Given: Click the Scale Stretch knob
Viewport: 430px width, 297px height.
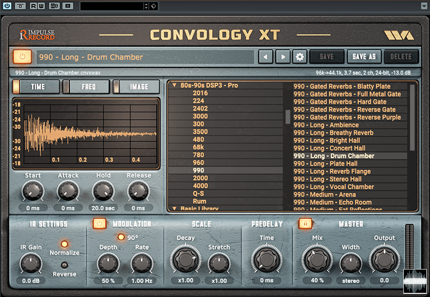Looking at the screenshot, I should pos(219,263).
